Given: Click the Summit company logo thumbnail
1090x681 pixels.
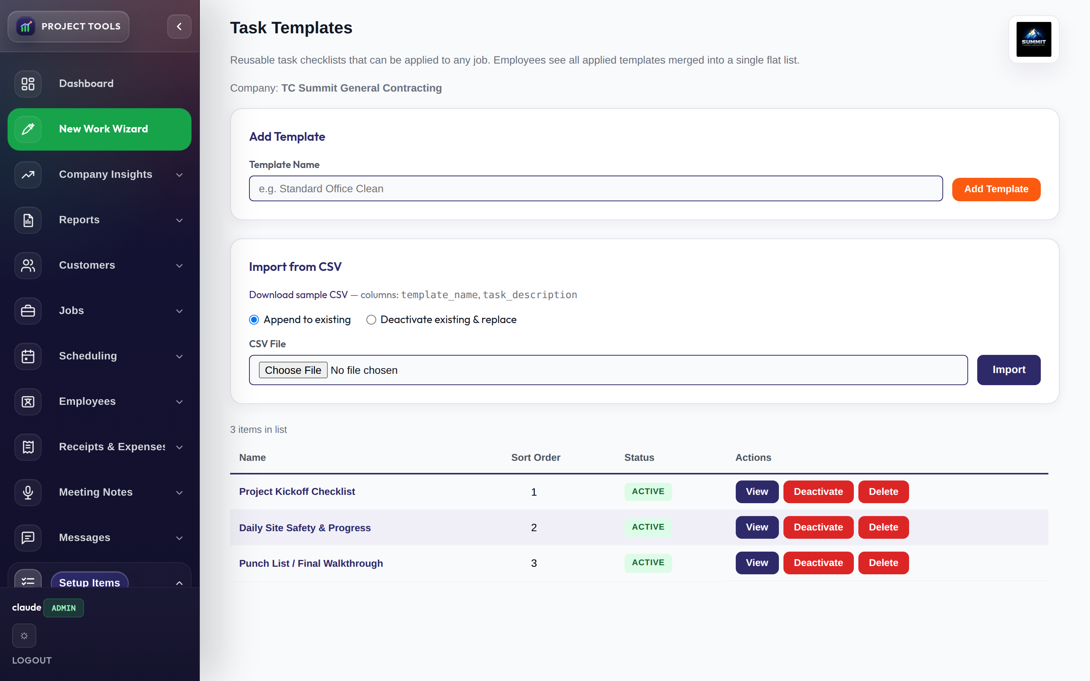Looking at the screenshot, I should click(x=1034, y=39).
